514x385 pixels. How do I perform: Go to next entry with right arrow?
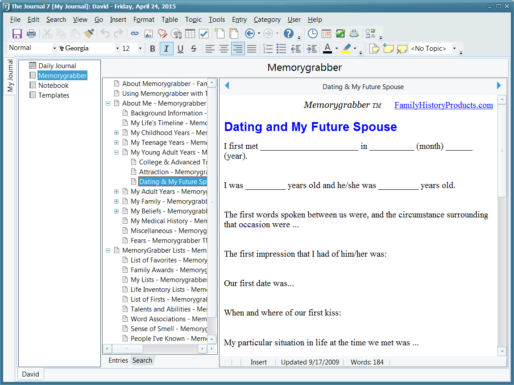click(x=499, y=86)
